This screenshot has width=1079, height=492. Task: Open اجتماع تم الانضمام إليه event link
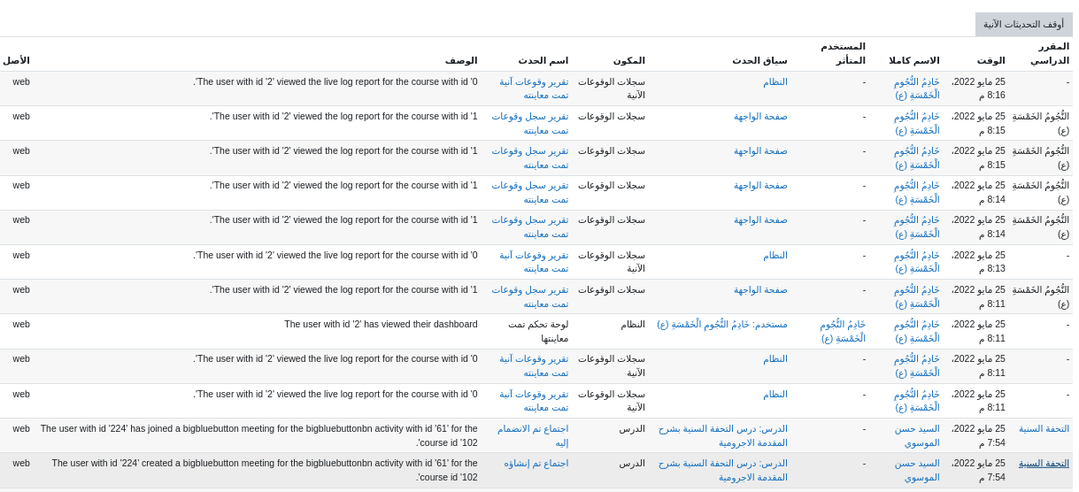pos(533,435)
